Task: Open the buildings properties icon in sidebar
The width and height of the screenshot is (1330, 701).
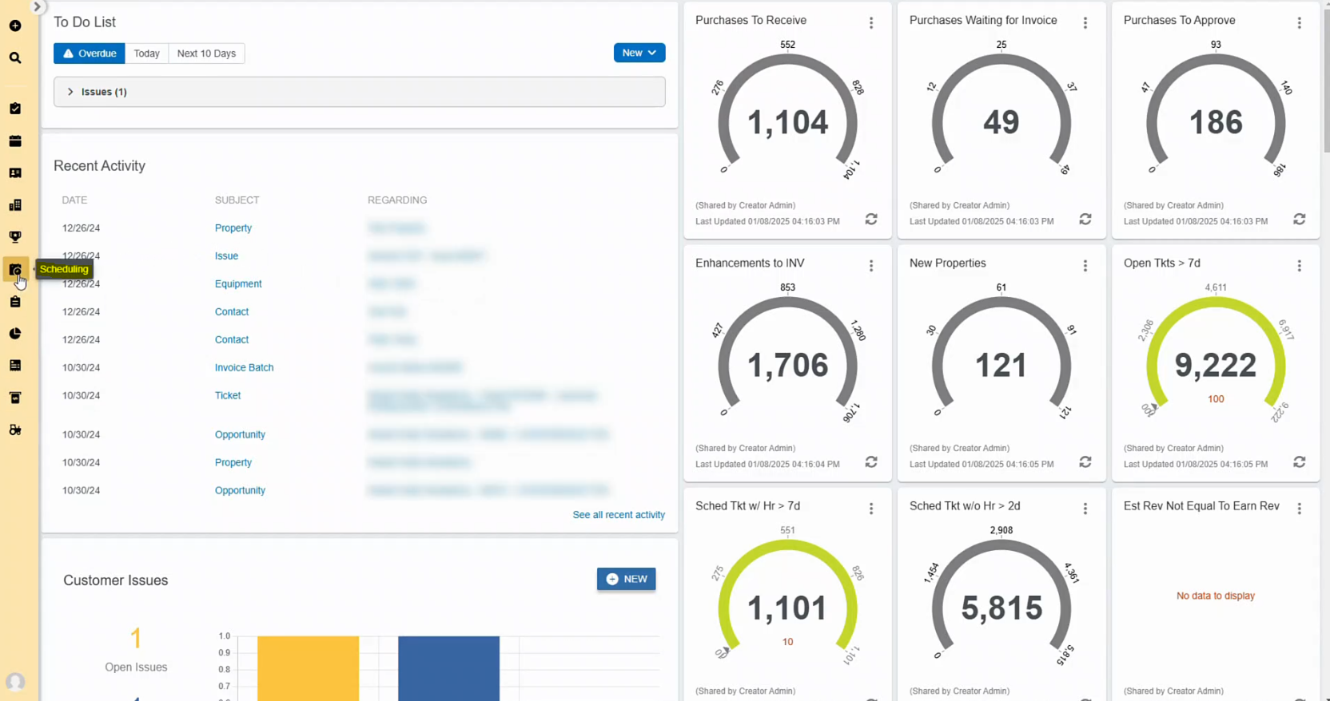Action: [x=15, y=205]
